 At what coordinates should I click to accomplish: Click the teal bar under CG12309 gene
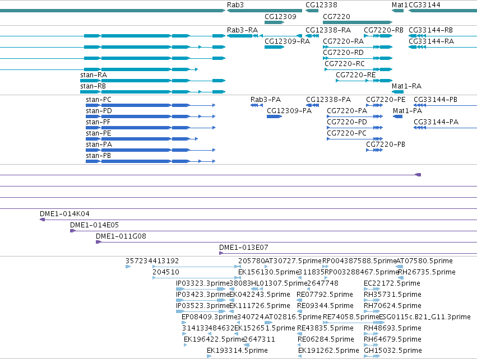click(x=275, y=22)
